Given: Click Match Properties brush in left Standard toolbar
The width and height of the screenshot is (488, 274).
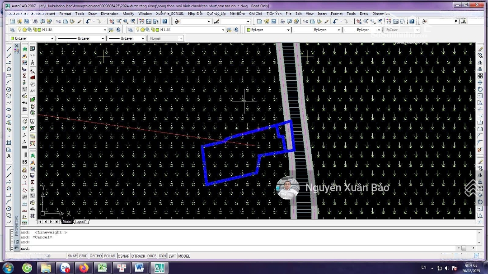Looking at the screenshot, I should tap(80, 21).
